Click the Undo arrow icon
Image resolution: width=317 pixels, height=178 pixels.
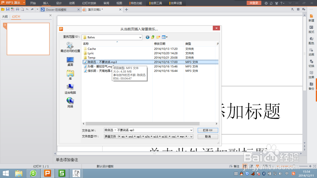(27, 9)
